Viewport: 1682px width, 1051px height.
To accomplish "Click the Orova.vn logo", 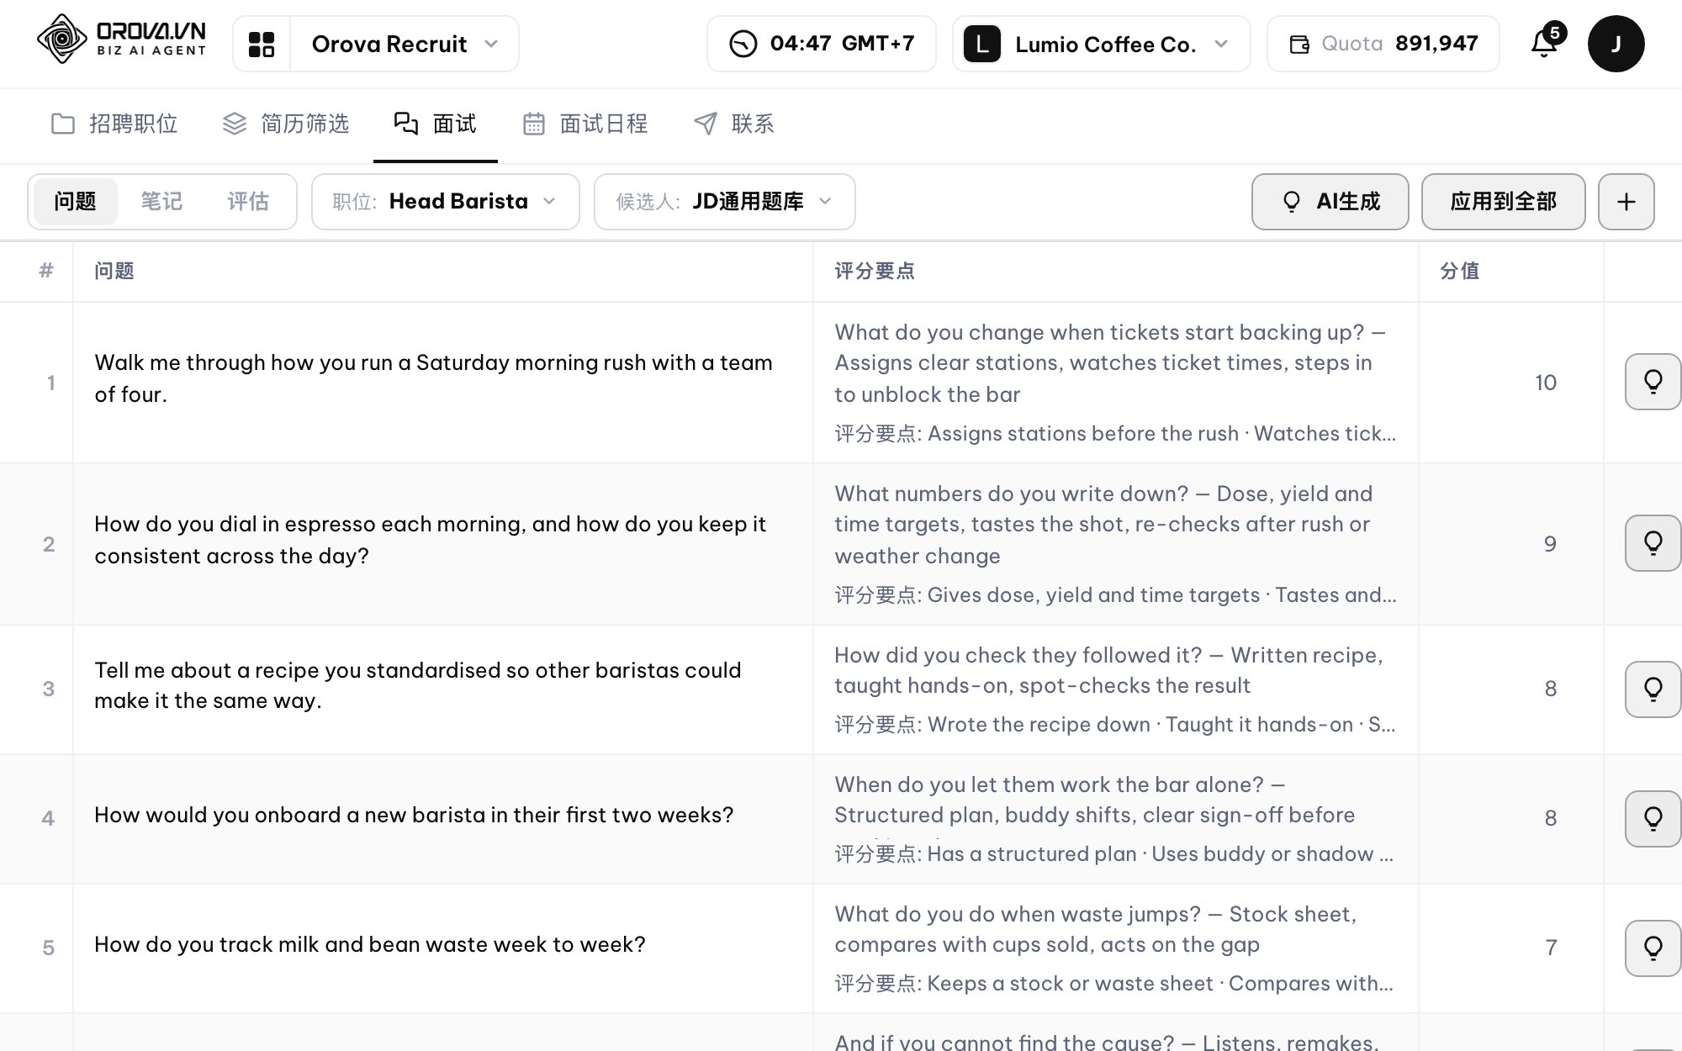I will pos(122,40).
